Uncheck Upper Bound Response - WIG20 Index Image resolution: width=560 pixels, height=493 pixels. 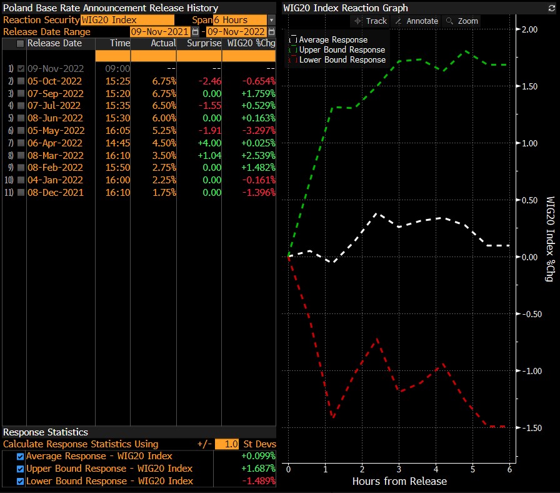[x=20, y=469]
